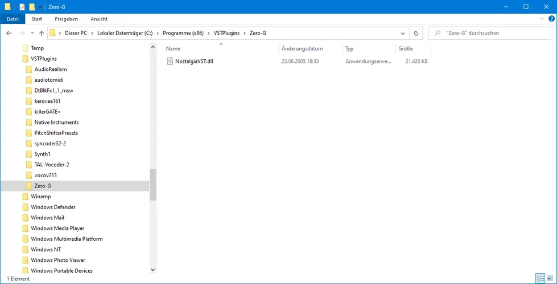
Task: Open the help question mark icon
Action: (550, 19)
